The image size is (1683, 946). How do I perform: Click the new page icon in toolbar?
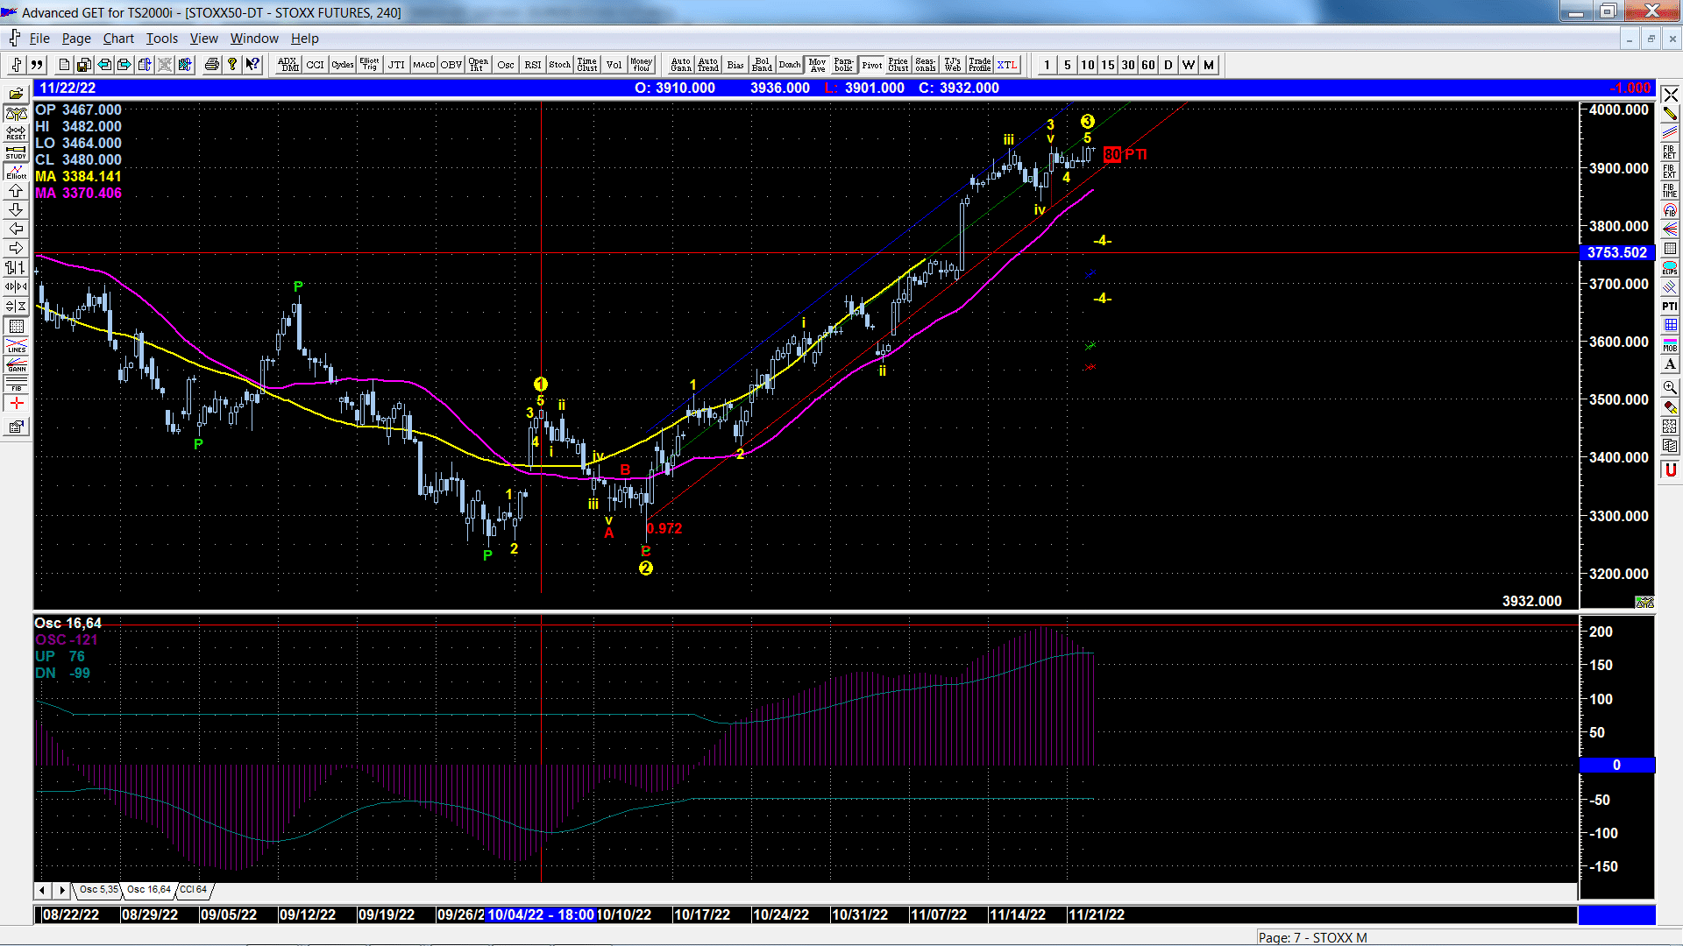pyautogui.click(x=64, y=65)
